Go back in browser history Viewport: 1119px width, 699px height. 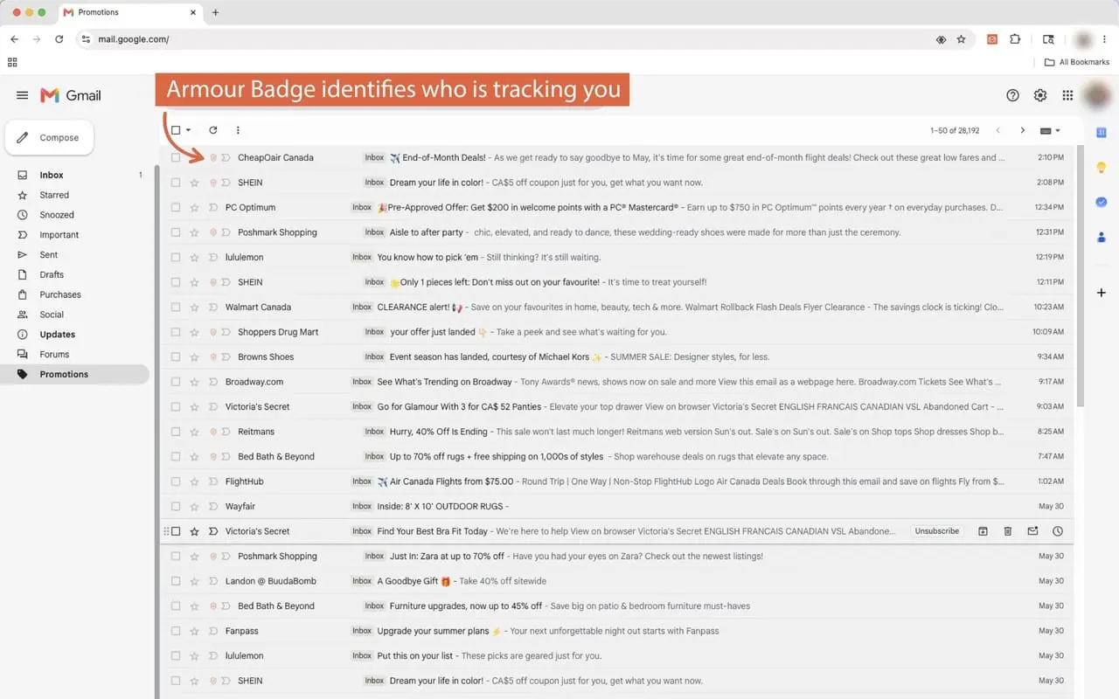[14, 39]
